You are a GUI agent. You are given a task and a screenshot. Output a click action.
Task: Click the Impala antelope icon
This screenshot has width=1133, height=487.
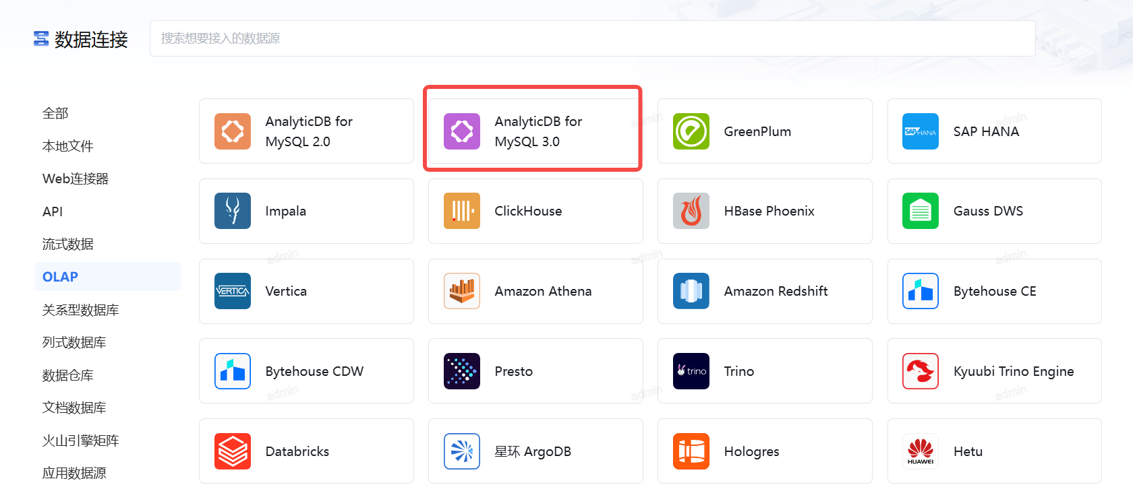(x=232, y=211)
